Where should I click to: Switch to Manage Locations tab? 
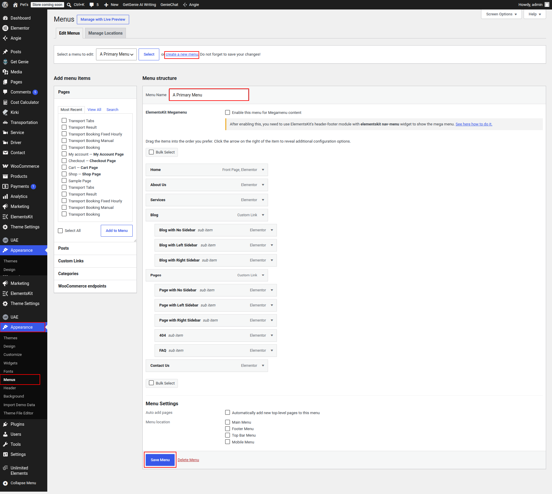coord(105,33)
